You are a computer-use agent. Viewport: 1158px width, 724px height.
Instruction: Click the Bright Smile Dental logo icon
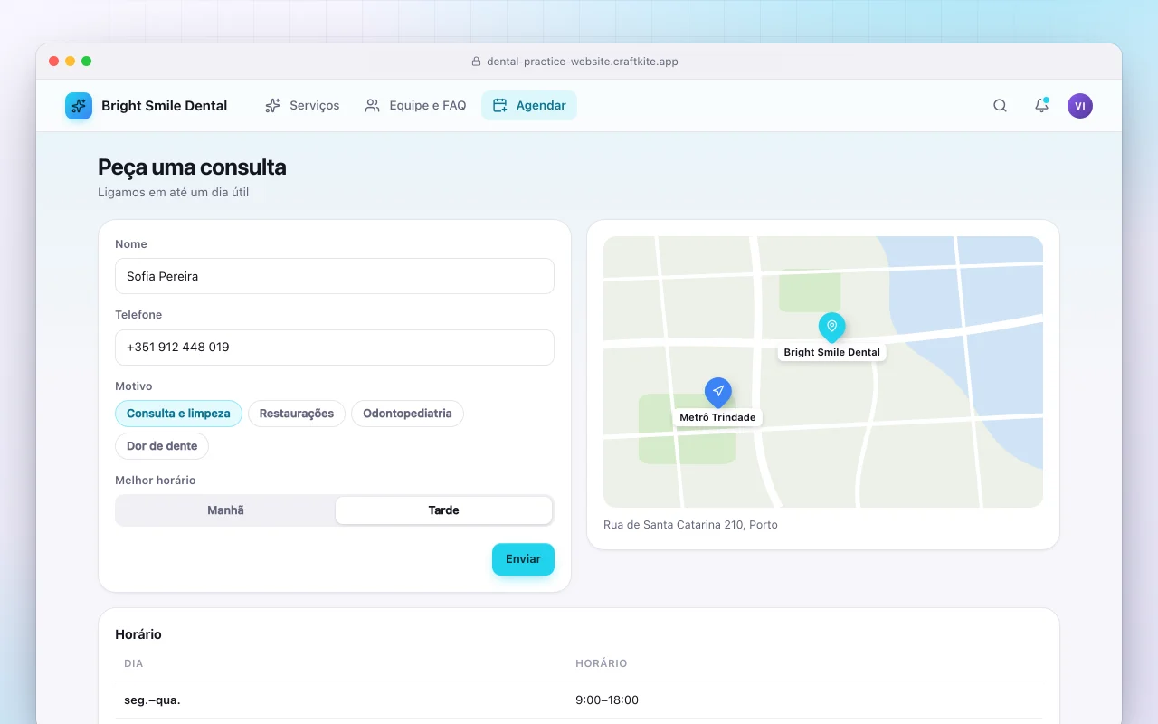(79, 106)
